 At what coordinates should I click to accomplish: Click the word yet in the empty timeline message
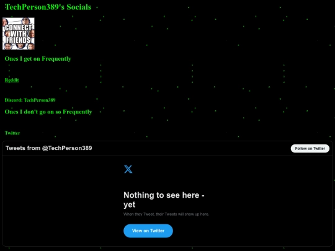point(129,205)
